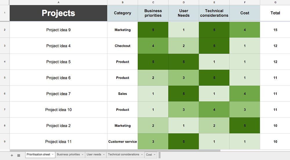Select Customer service category cell
Viewport: 290px width, 160px height.
tap(122, 142)
